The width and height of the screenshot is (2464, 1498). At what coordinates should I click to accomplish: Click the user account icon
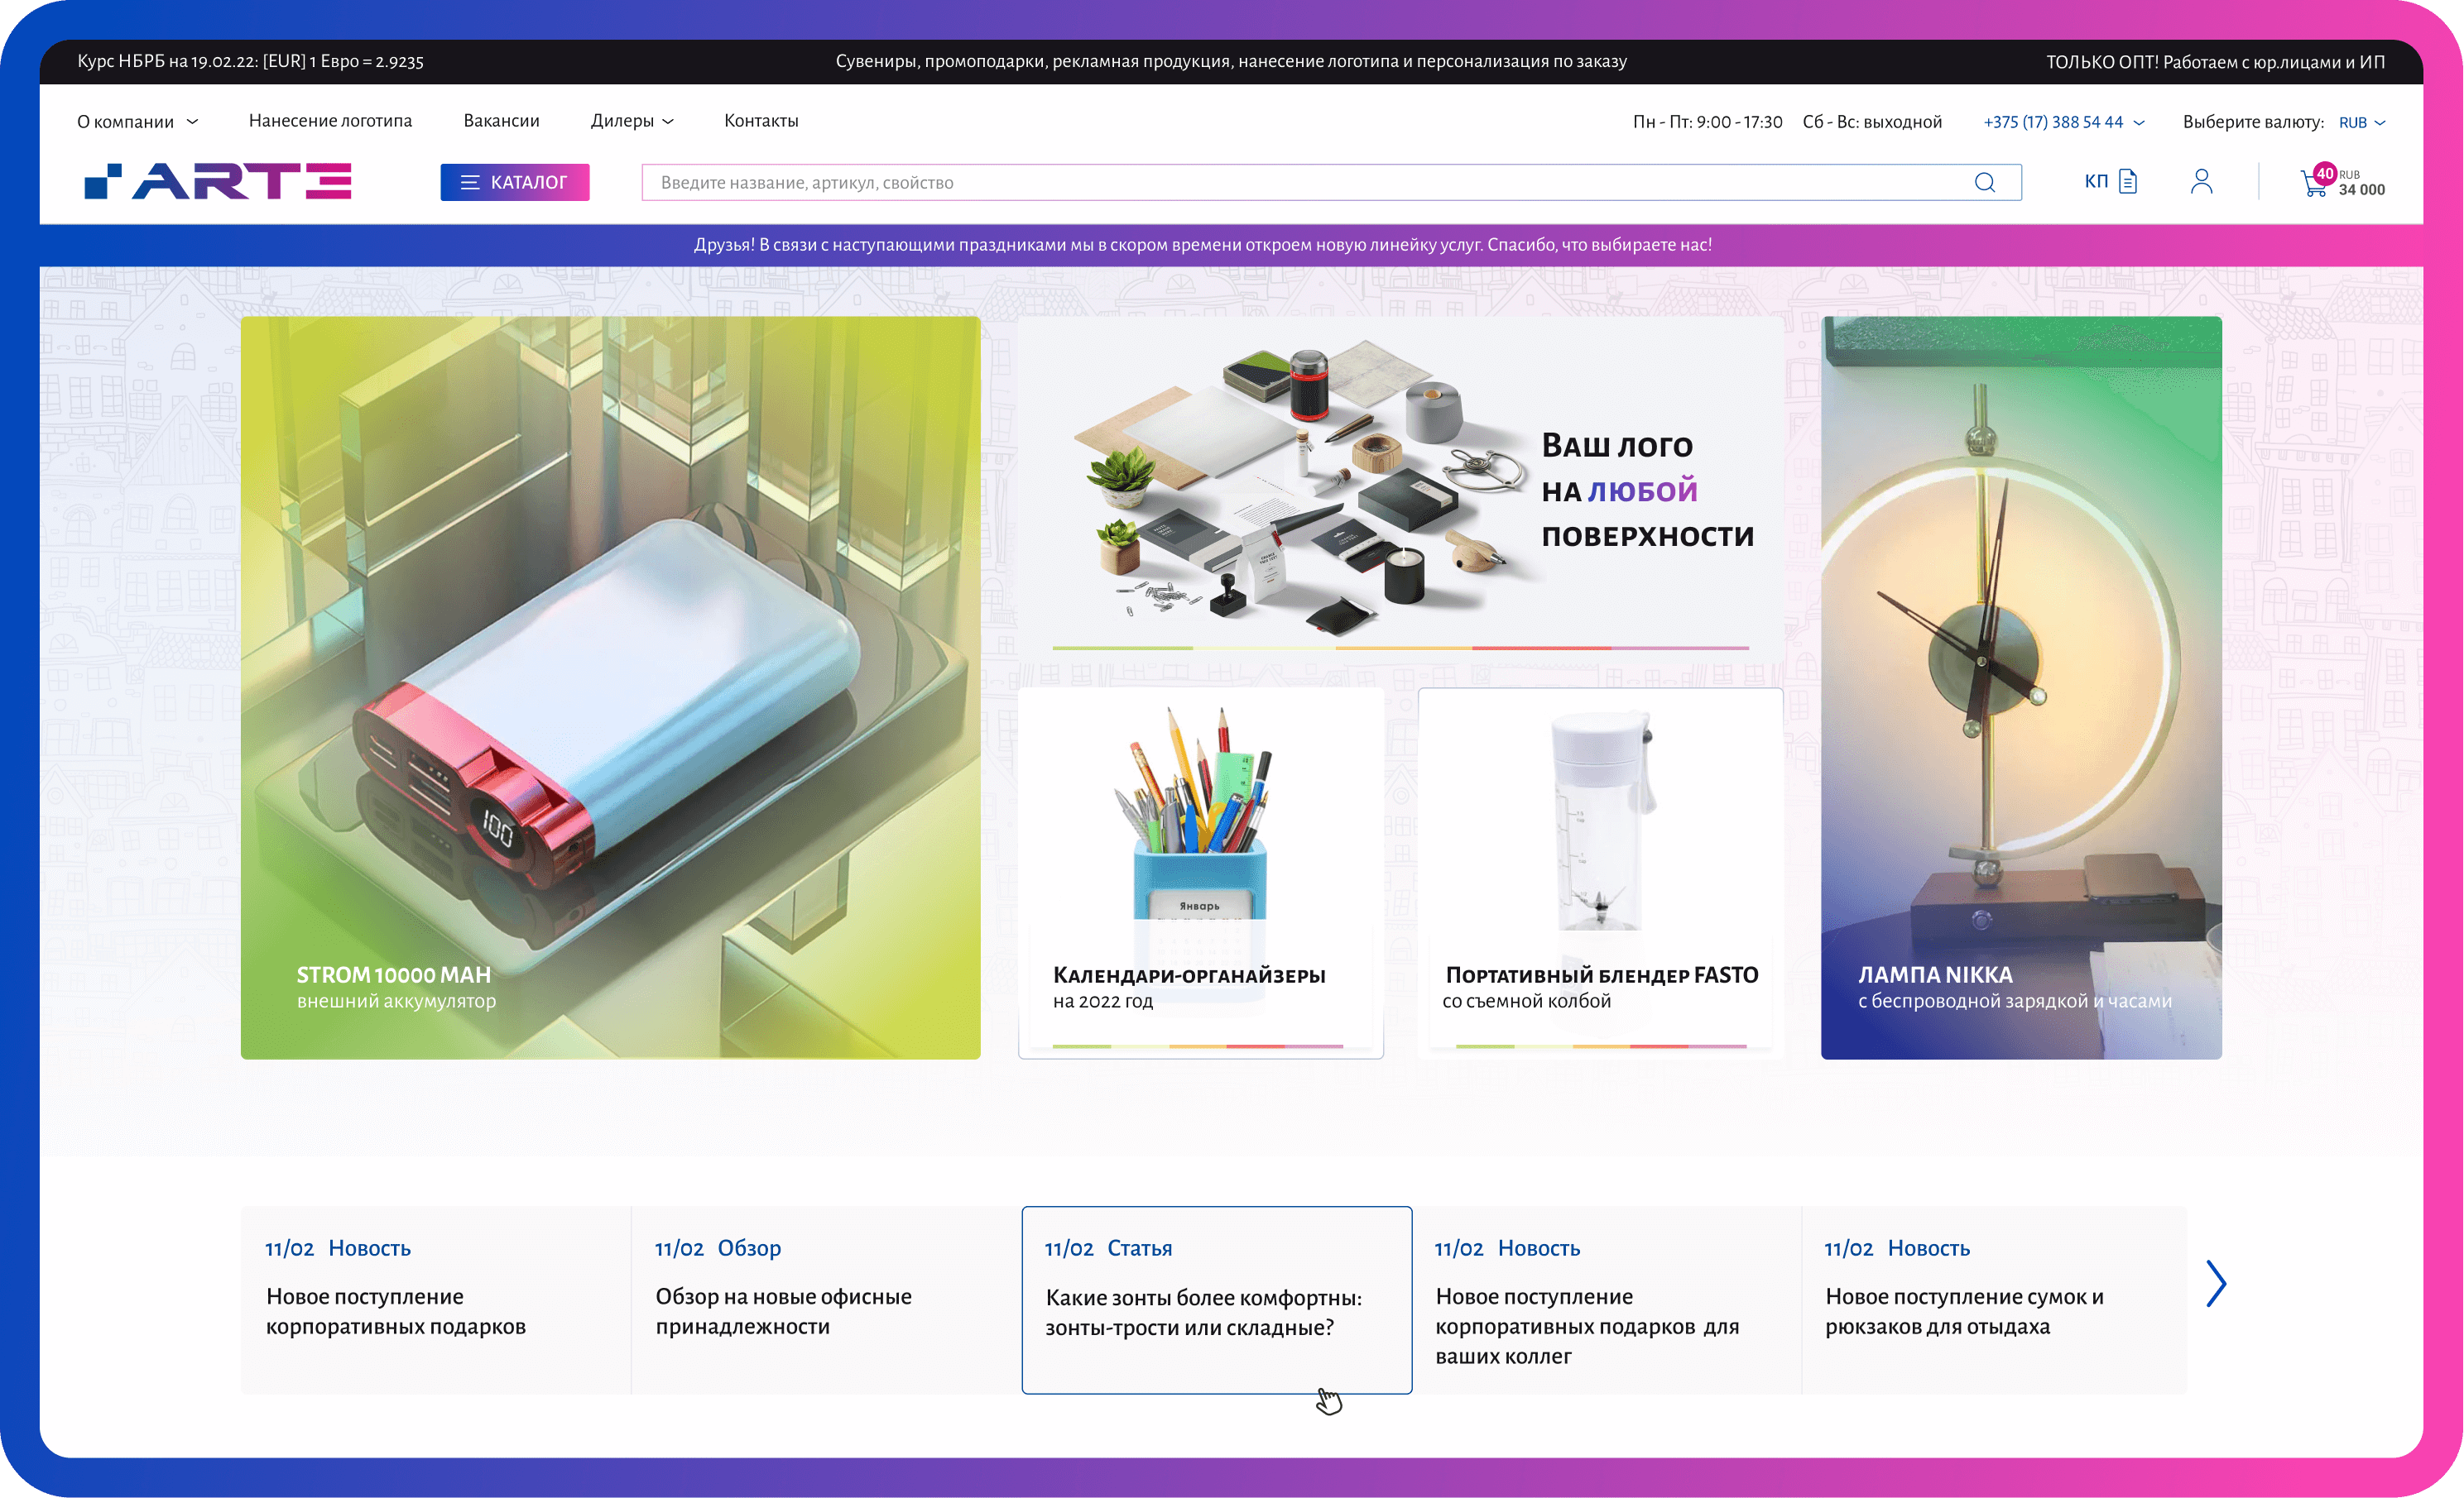(x=2201, y=182)
